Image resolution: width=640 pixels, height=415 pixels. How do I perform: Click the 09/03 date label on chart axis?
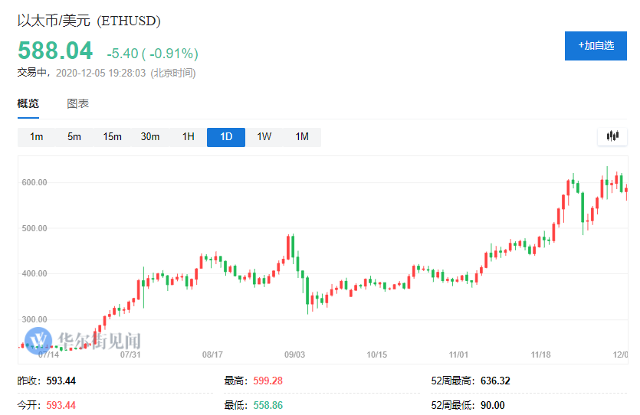[294, 355]
